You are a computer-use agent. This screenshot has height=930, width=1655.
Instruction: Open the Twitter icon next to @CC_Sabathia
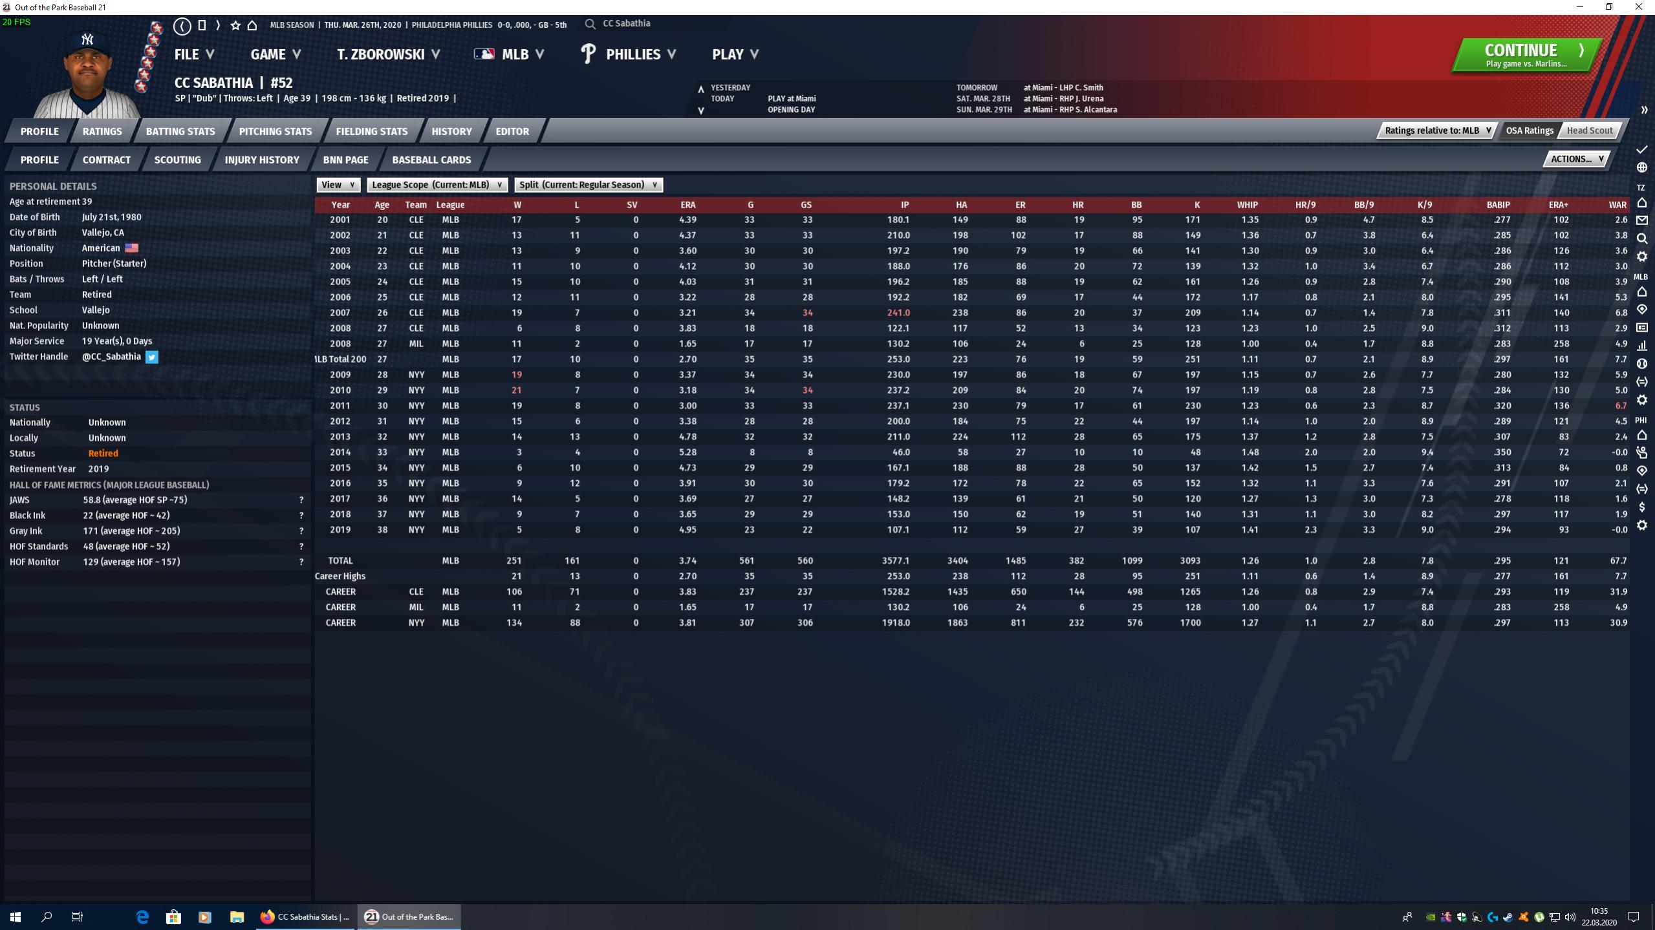[151, 357]
